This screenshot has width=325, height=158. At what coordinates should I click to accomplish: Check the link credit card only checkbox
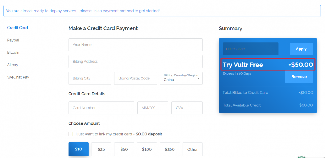coord(71,134)
